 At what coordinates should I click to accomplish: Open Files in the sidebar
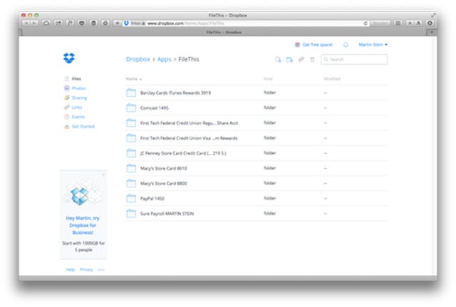coord(76,79)
